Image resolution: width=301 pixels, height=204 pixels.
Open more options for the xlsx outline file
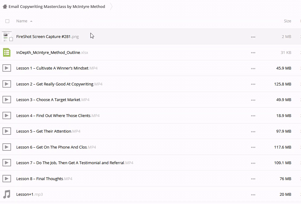[x=253, y=53]
